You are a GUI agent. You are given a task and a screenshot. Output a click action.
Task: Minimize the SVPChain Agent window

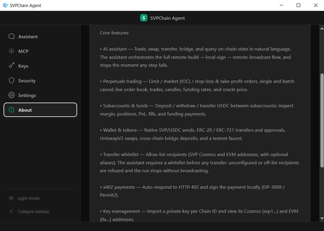[x=282, y=5]
